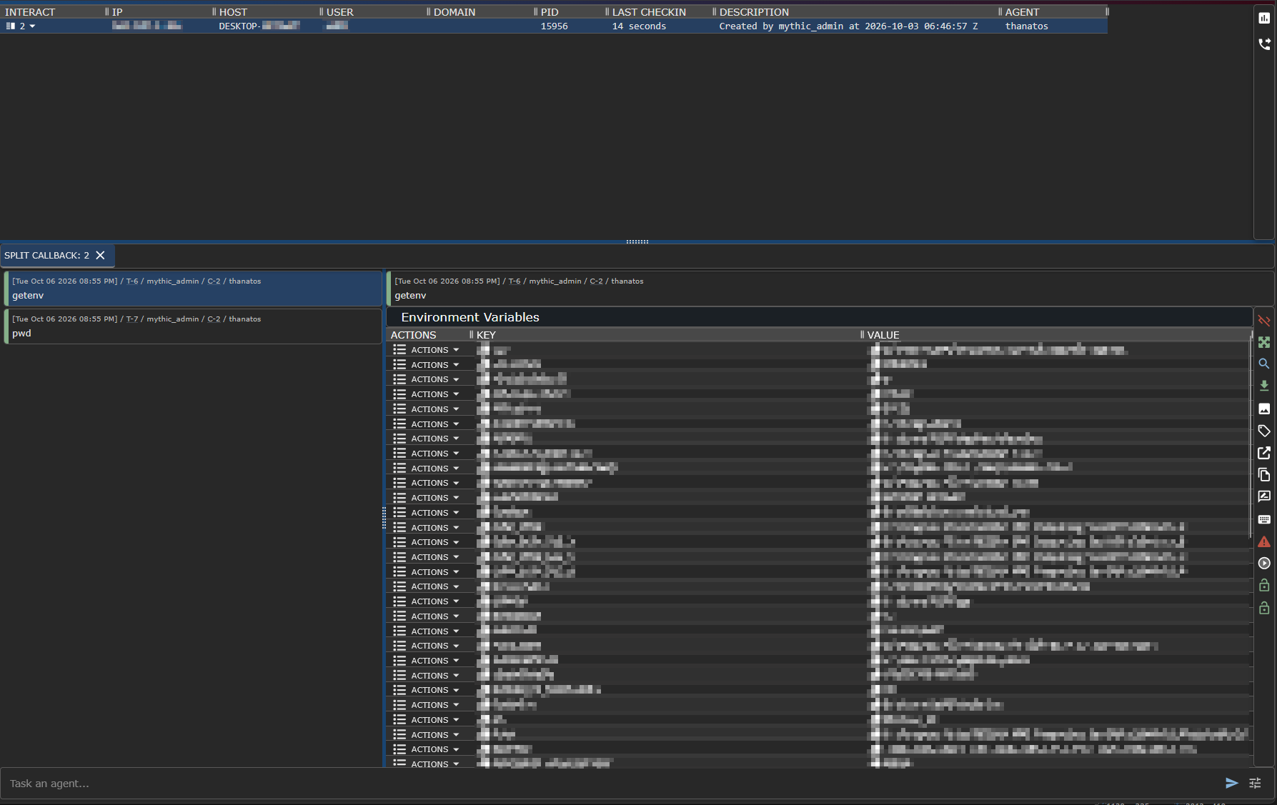Click the 'Created by mythic_admin' description cell
The image size is (1277, 805).
(x=848, y=26)
